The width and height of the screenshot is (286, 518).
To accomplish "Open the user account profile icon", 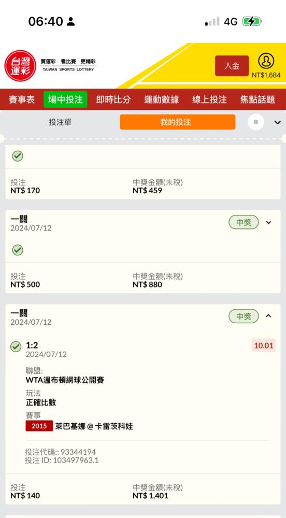I will coord(266,61).
